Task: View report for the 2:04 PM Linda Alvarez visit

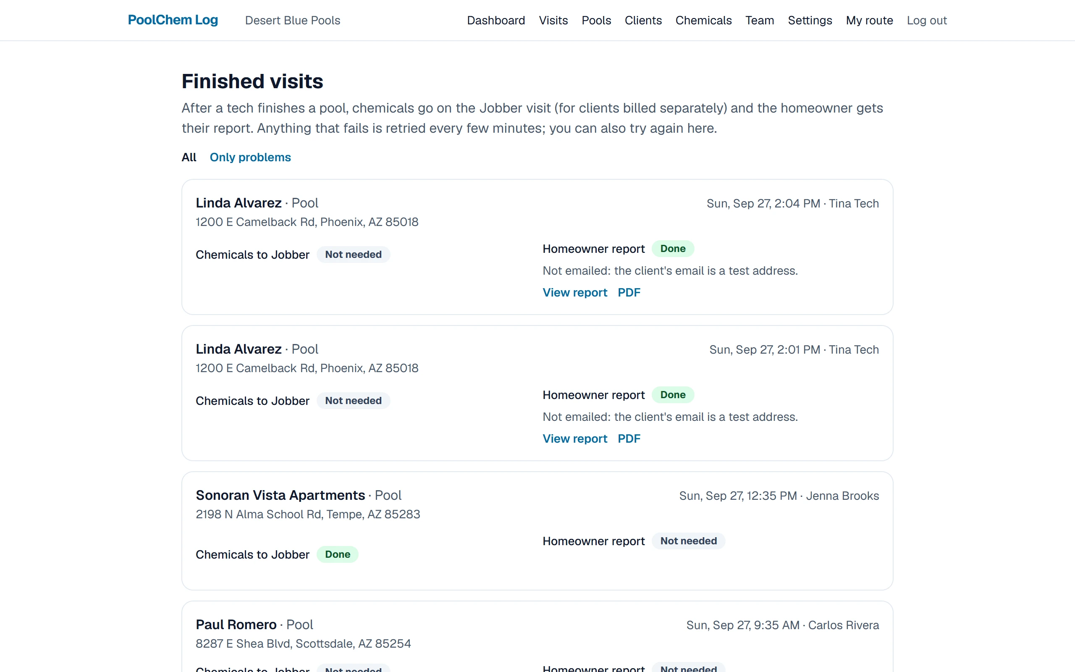Action: tap(575, 292)
